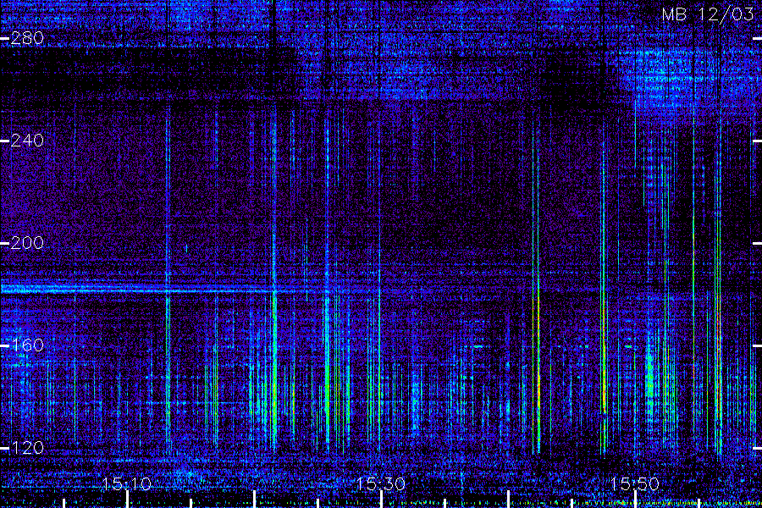
Task: Click the 15:30 time axis label
Action: tap(381, 483)
